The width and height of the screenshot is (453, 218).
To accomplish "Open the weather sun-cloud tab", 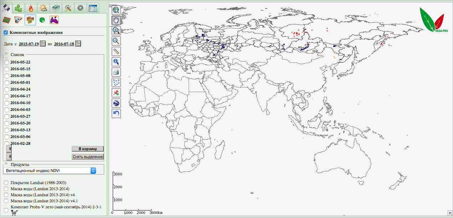I will 43,7.
